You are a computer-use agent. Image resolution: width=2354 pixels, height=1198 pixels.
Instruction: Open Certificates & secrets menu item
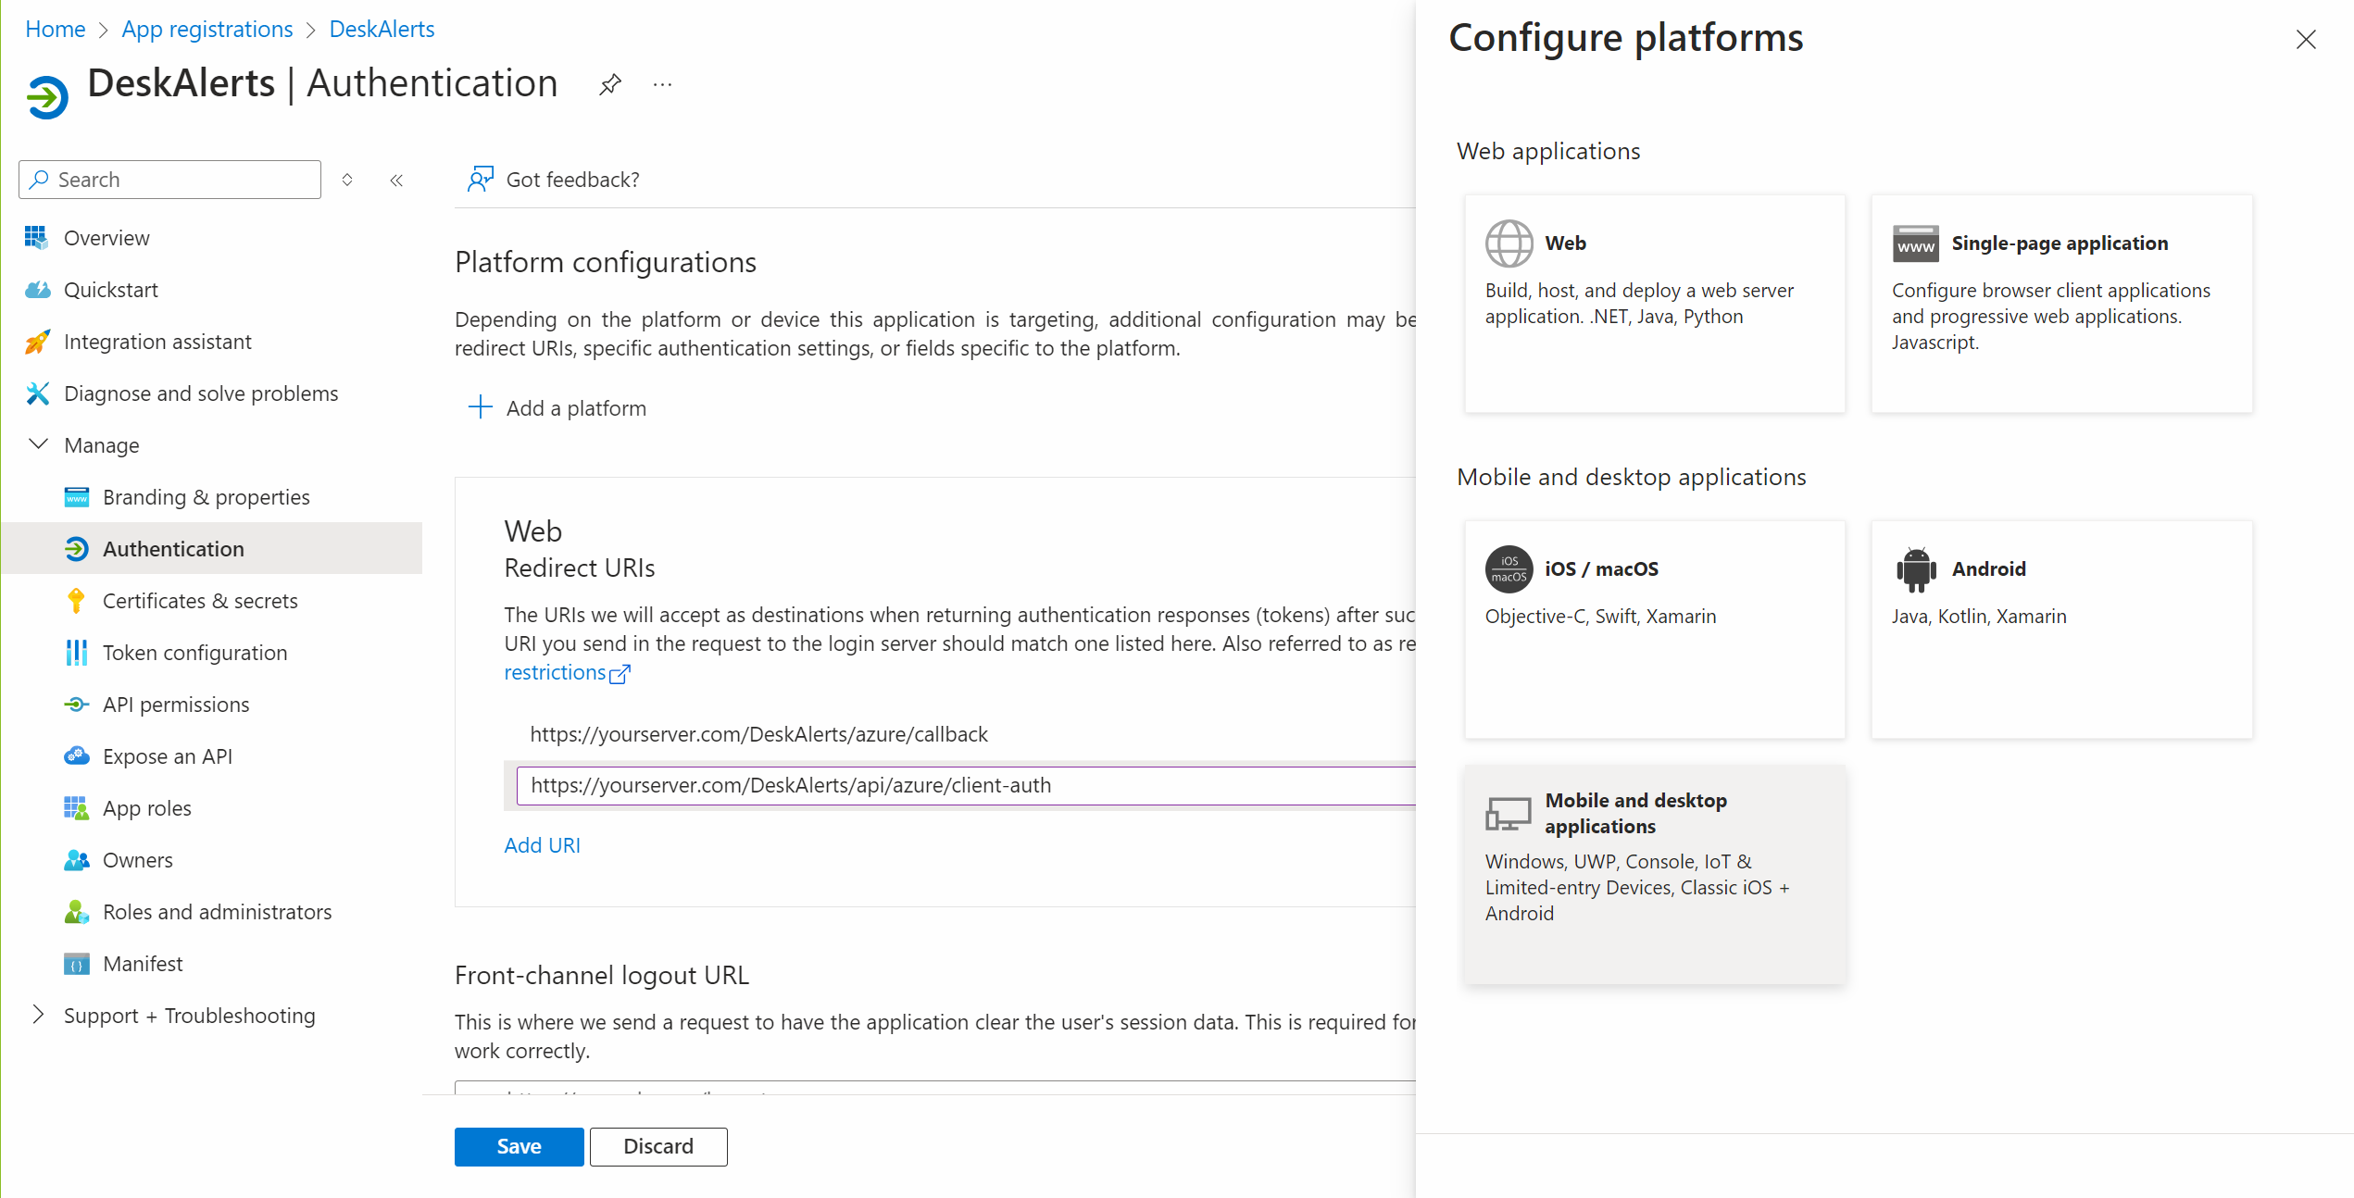[200, 601]
